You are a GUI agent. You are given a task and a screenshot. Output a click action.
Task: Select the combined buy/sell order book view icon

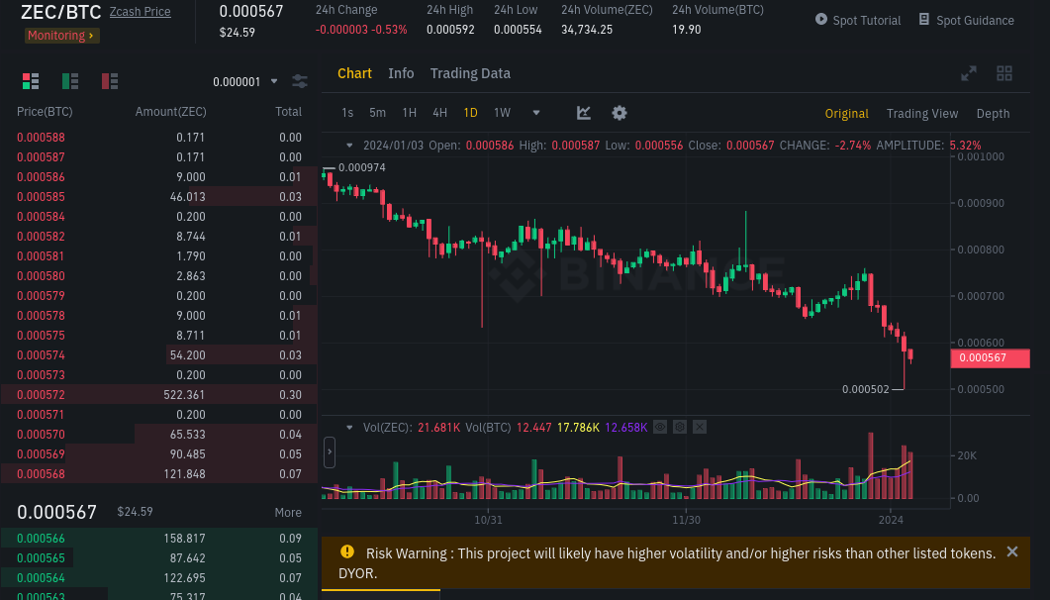point(31,81)
